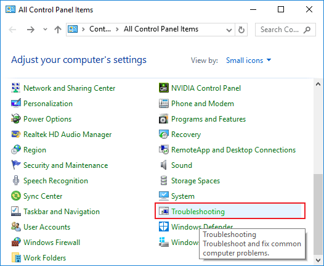
Task: Click the Power Options icon
Action: pyautogui.click(x=15, y=119)
